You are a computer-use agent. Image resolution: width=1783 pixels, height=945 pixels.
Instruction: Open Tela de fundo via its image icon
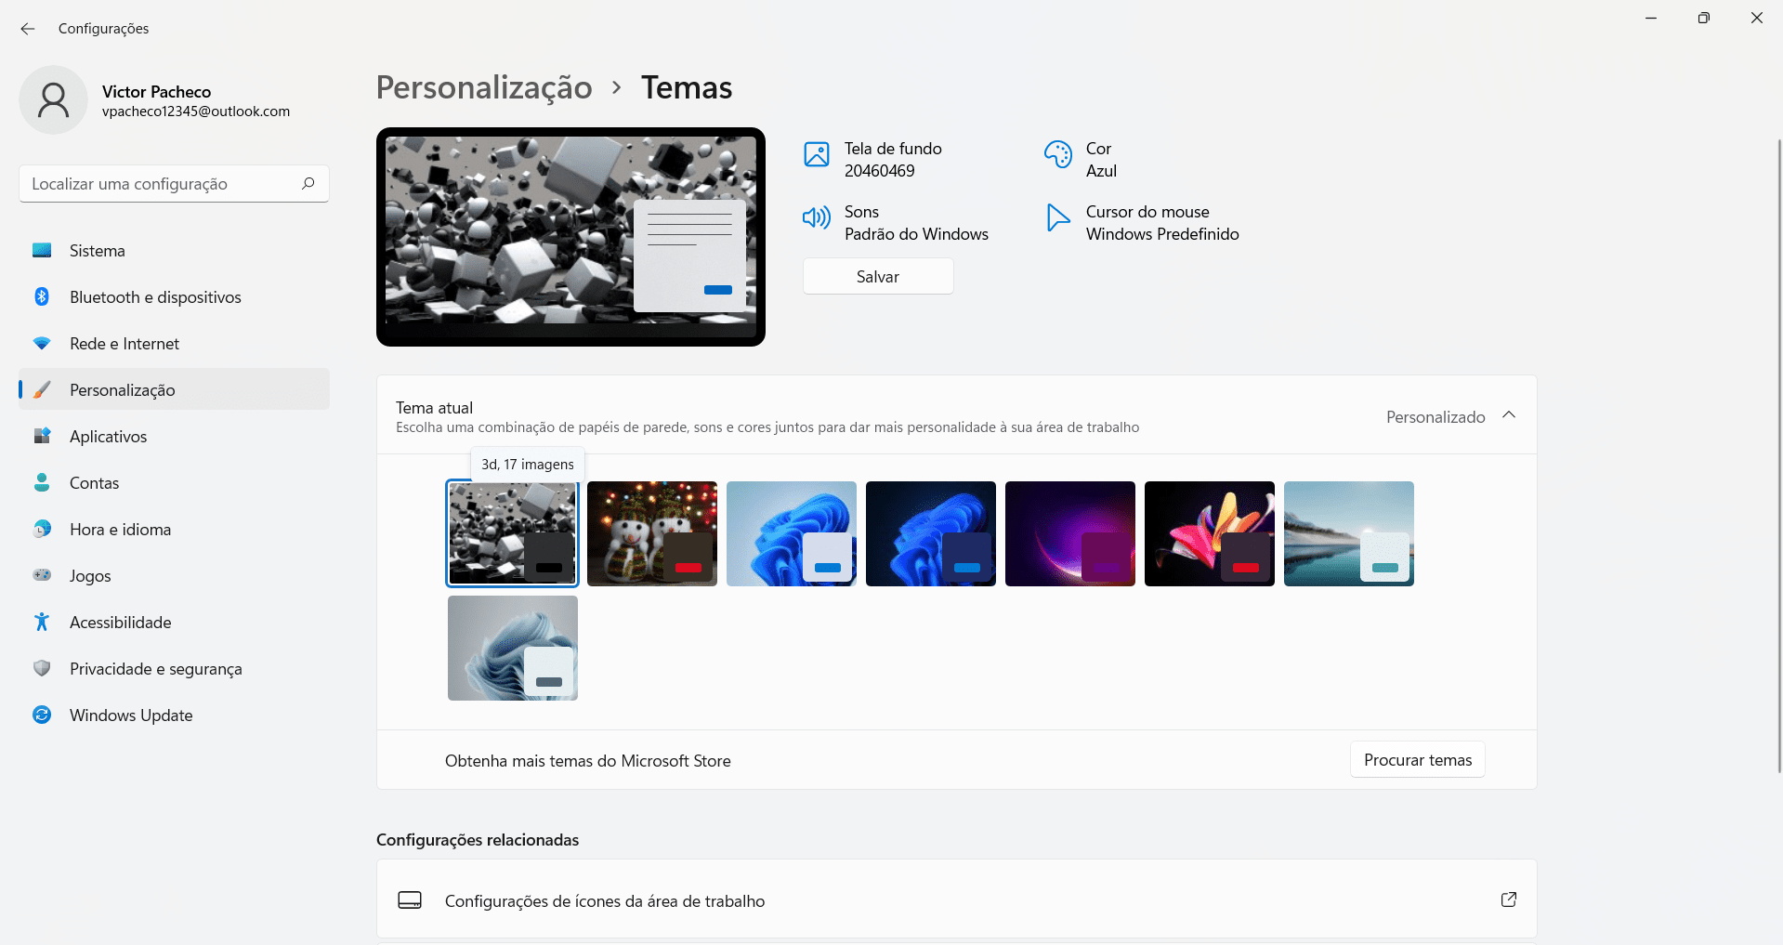click(x=816, y=155)
